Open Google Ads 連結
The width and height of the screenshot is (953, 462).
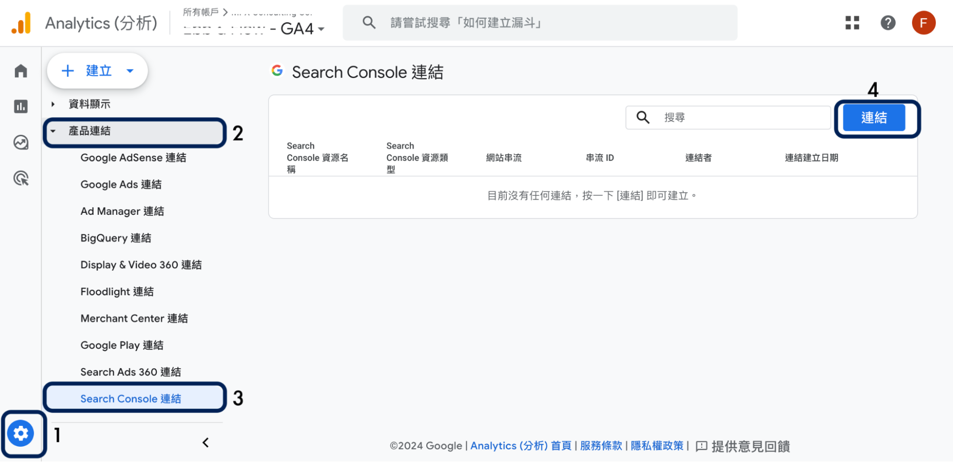(x=121, y=184)
